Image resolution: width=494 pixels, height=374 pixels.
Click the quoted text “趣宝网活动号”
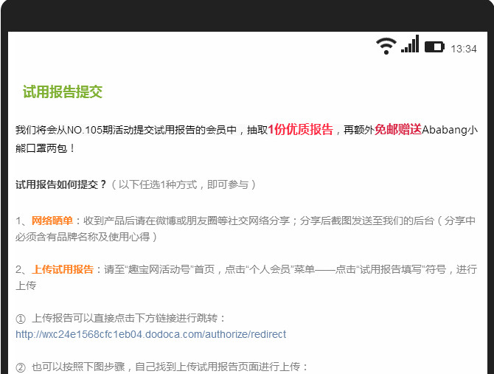[x=159, y=269]
